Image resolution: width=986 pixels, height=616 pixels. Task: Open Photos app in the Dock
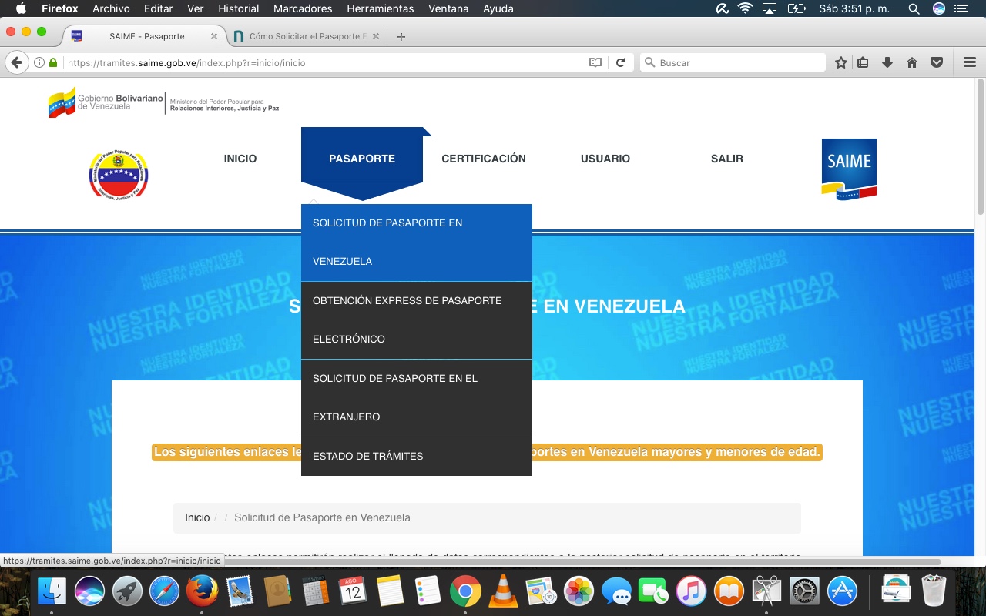[579, 591]
